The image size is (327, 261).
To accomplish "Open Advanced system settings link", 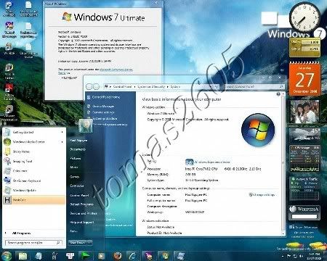I will point(110,125).
